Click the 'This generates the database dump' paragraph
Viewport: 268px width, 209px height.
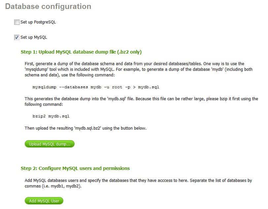pyautogui.click(x=141, y=102)
